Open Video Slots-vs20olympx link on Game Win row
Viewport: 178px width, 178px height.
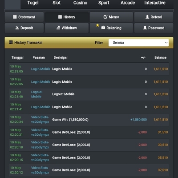coord(40,119)
